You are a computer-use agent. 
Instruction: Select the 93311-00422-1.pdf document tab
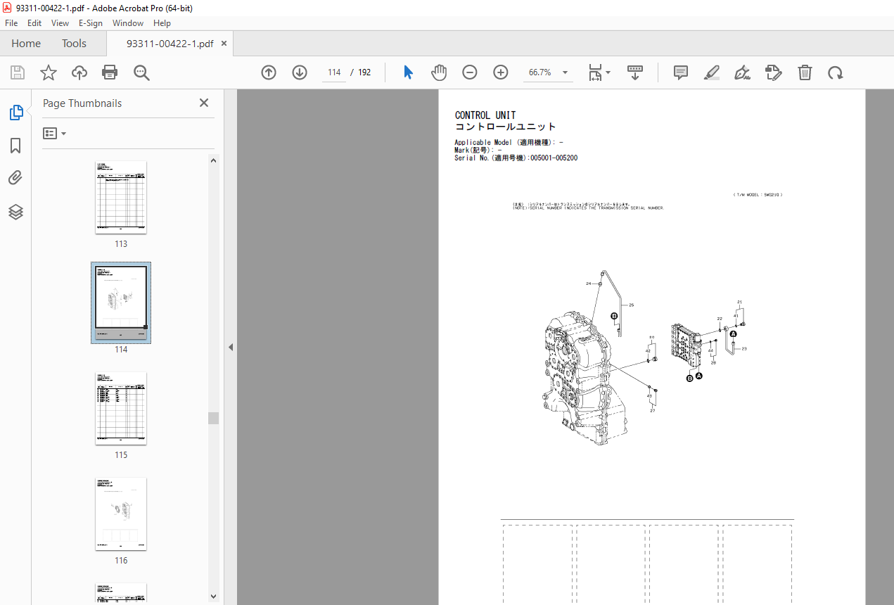pyautogui.click(x=170, y=44)
